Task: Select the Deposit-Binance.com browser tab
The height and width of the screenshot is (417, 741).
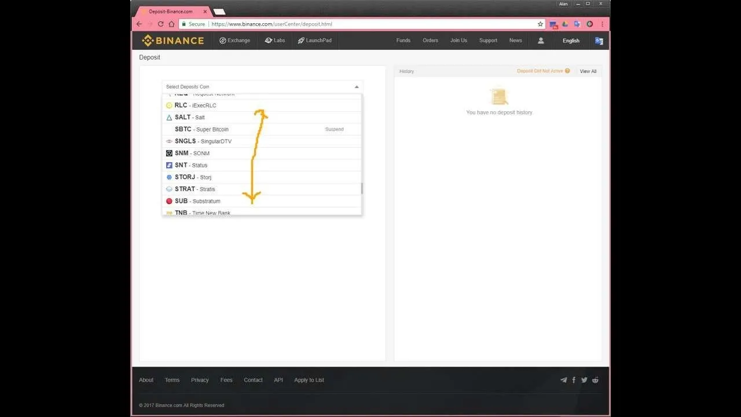Action: tap(171, 11)
